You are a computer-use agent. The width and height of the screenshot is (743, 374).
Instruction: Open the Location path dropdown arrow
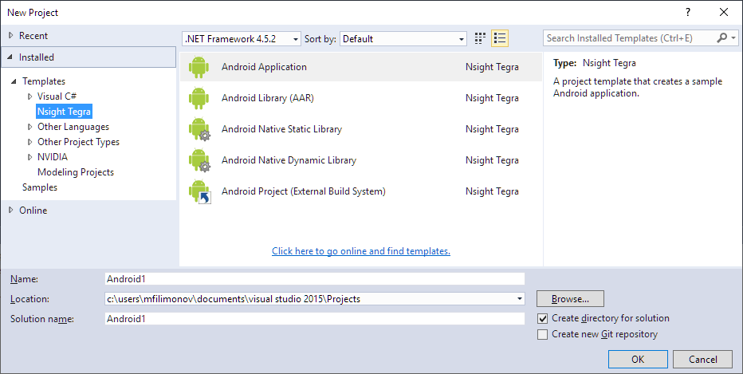(x=520, y=299)
